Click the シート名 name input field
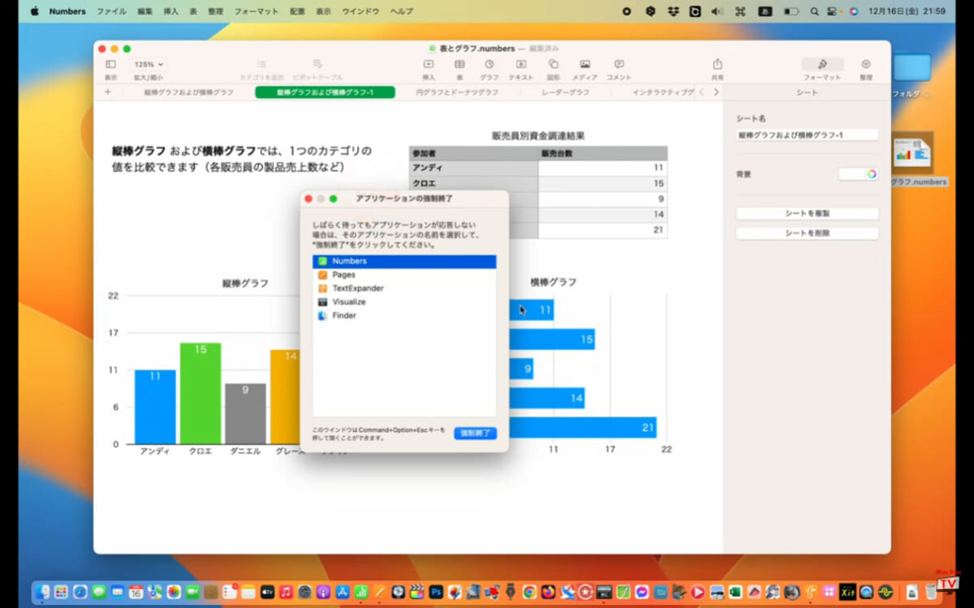974x608 pixels. click(807, 135)
